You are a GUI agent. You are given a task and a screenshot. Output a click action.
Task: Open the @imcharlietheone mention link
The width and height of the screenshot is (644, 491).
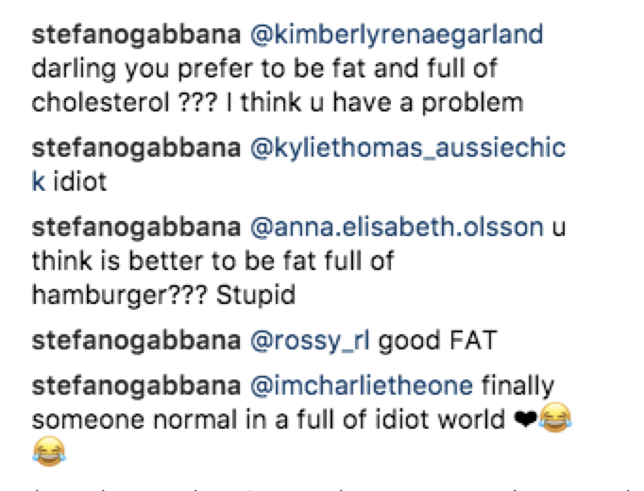(362, 387)
